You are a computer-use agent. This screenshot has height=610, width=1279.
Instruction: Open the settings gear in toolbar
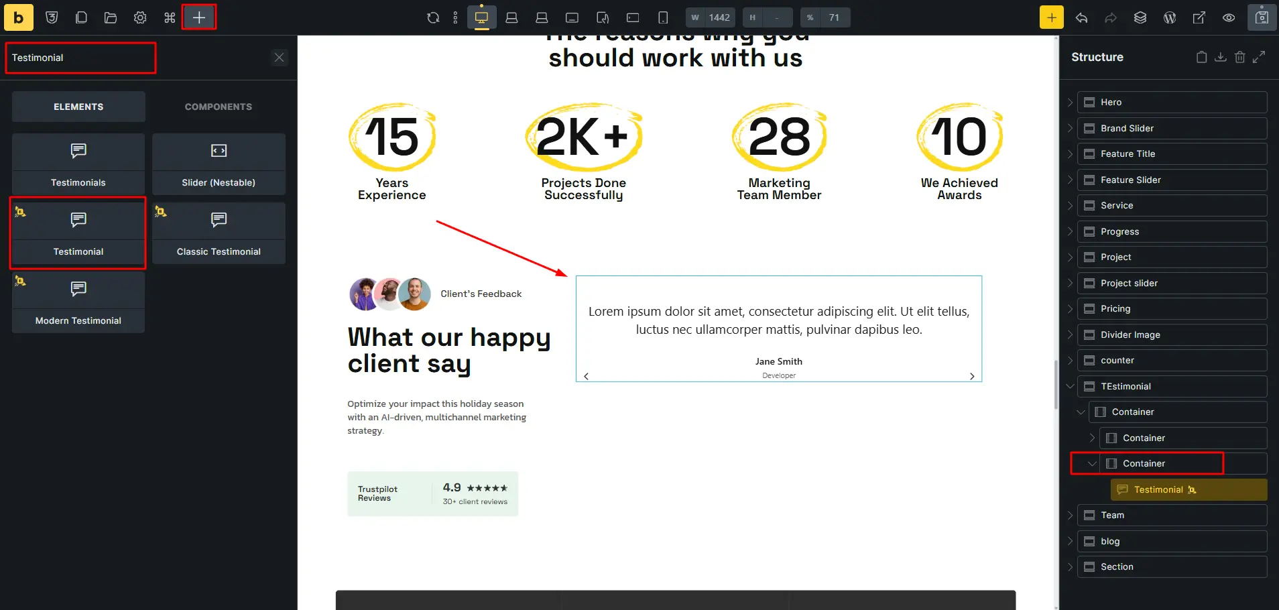(140, 17)
